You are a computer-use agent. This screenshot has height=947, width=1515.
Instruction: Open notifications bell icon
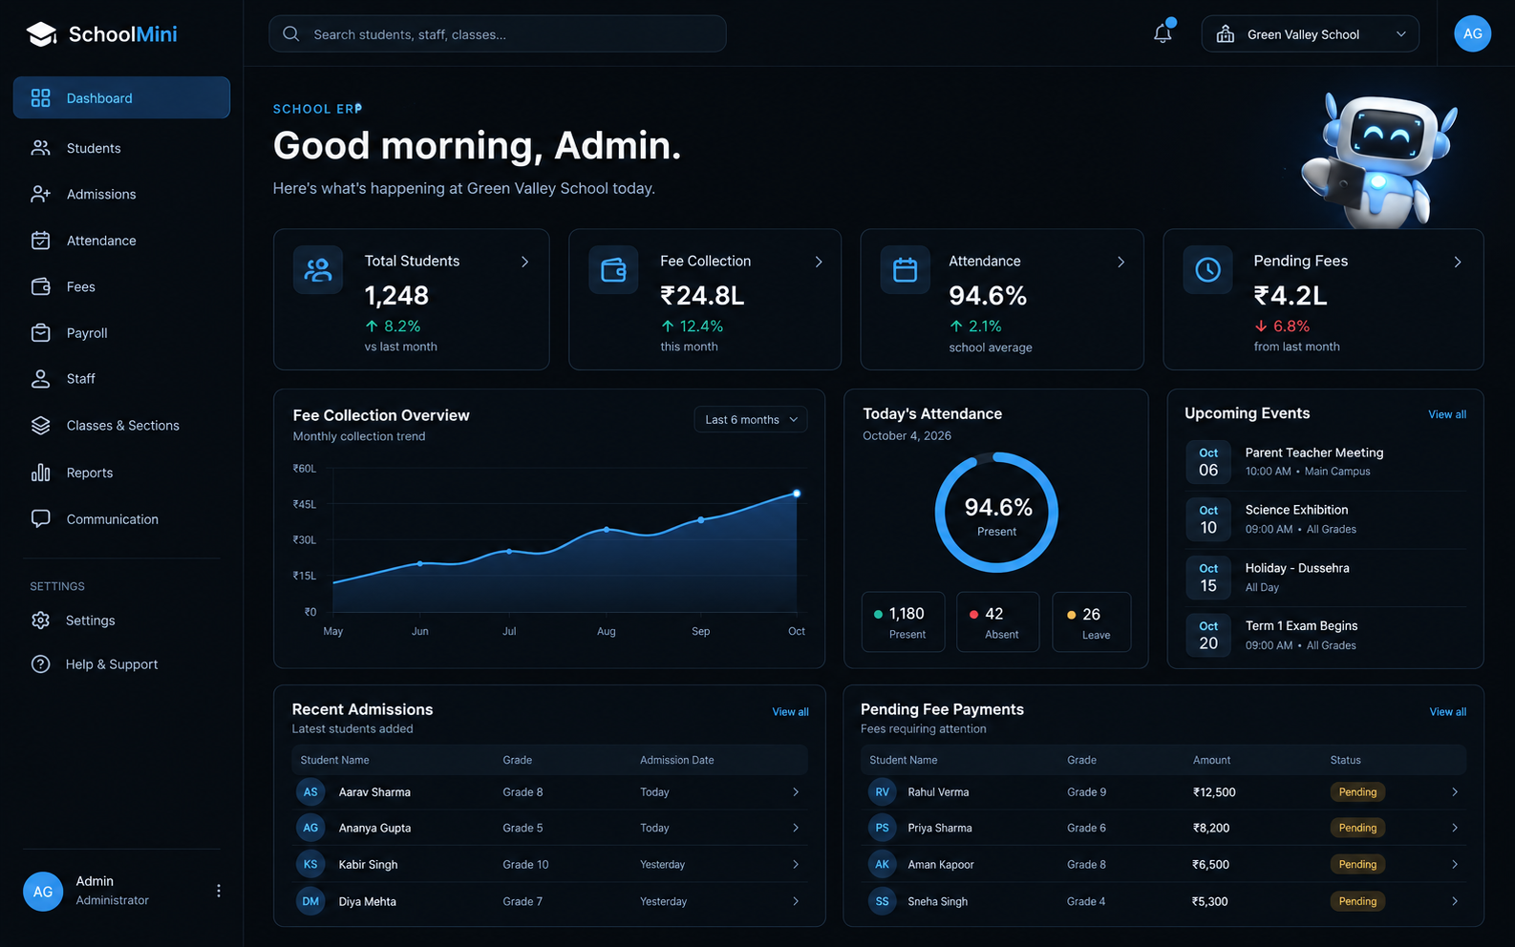(1163, 33)
